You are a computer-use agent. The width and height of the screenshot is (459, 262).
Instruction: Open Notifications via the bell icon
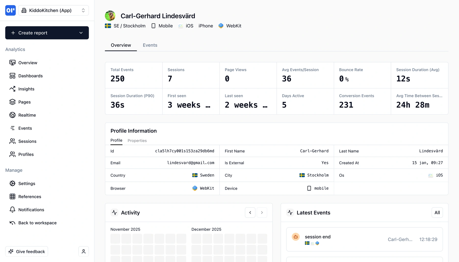(x=12, y=210)
